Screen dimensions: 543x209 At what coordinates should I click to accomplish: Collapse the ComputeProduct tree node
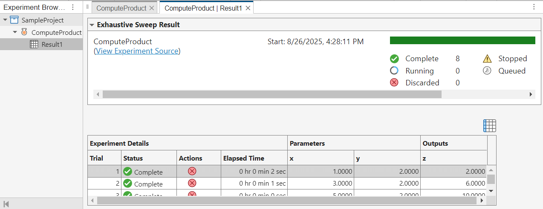[x=15, y=32]
